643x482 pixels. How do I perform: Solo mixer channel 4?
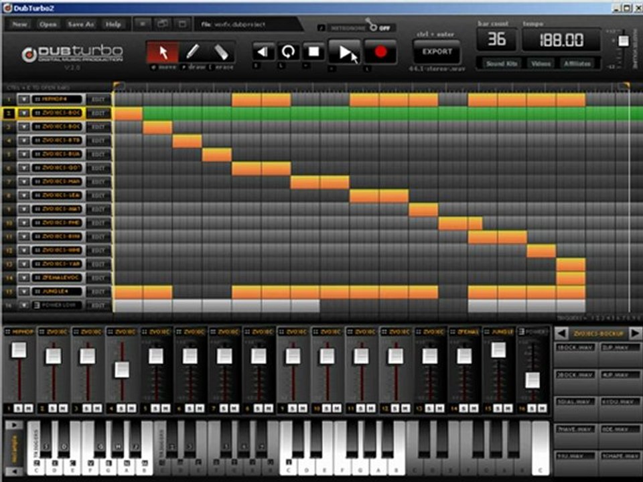point(121,408)
